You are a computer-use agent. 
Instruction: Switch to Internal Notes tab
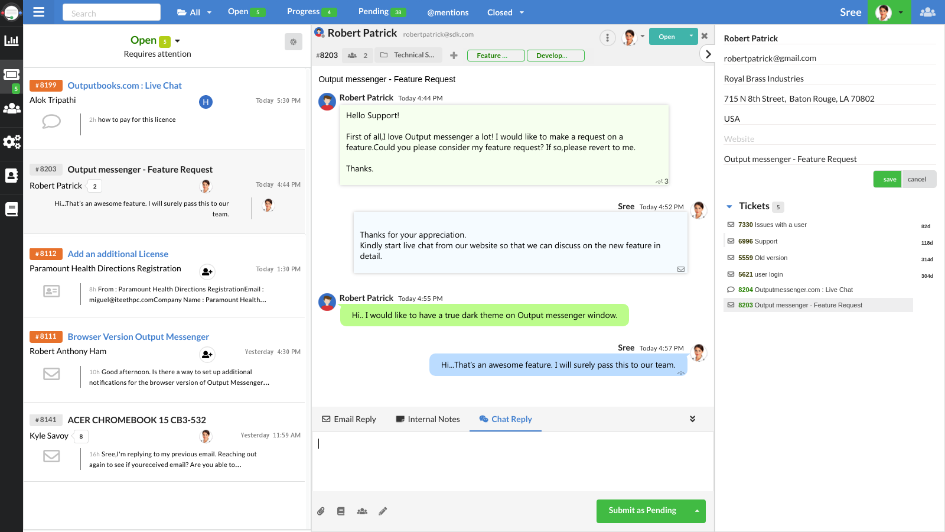point(428,419)
